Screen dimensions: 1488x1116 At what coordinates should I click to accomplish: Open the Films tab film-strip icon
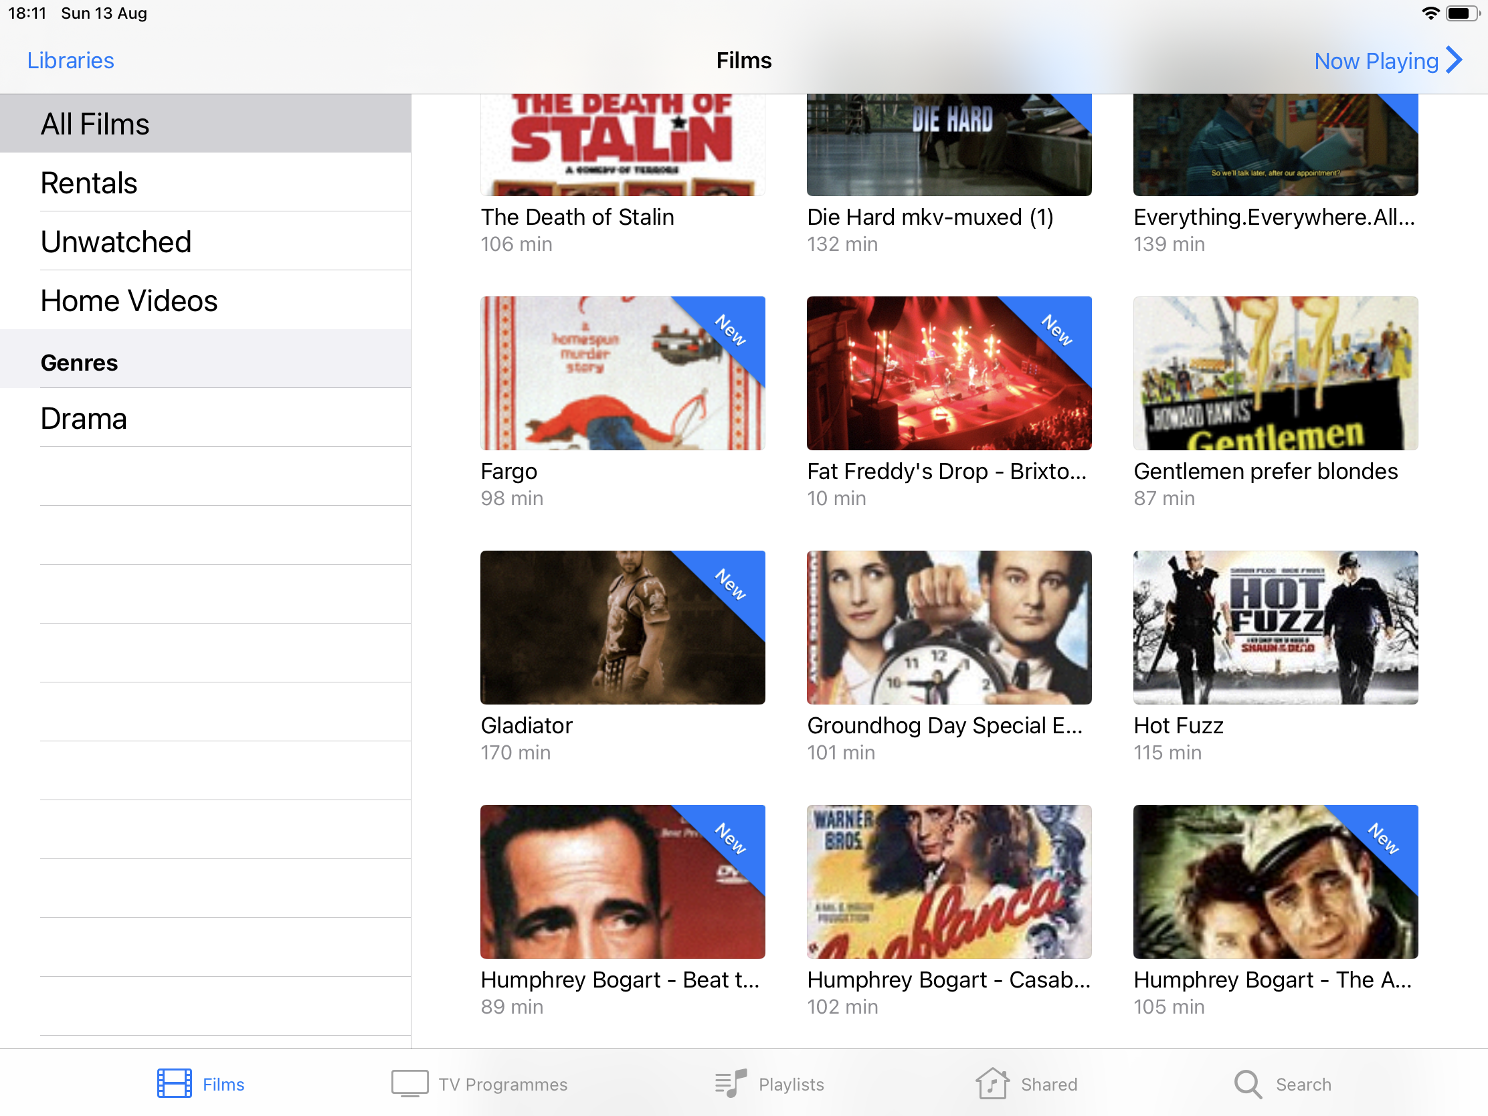coord(174,1083)
